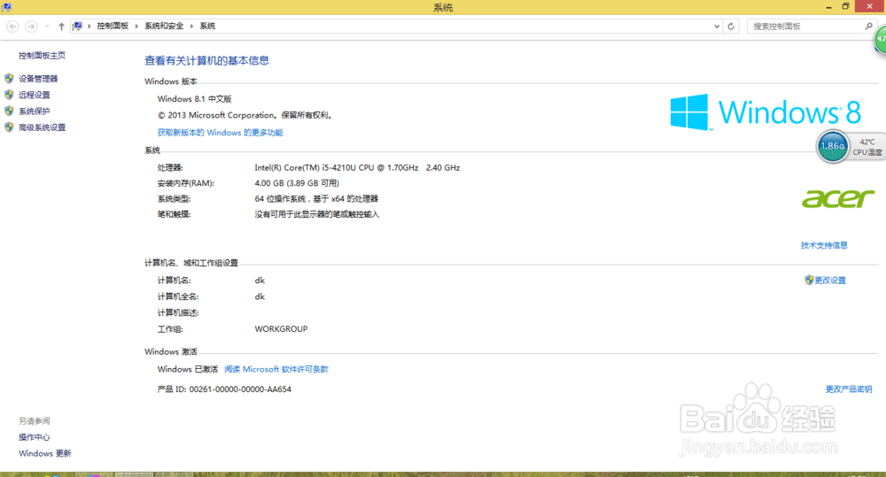Click the acer logo
The image size is (886, 477).
click(838, 199)
